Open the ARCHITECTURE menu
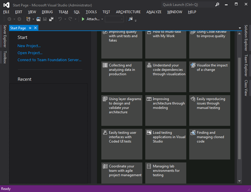Viewport: 251px width, 192px height. (x=128, y=12)
